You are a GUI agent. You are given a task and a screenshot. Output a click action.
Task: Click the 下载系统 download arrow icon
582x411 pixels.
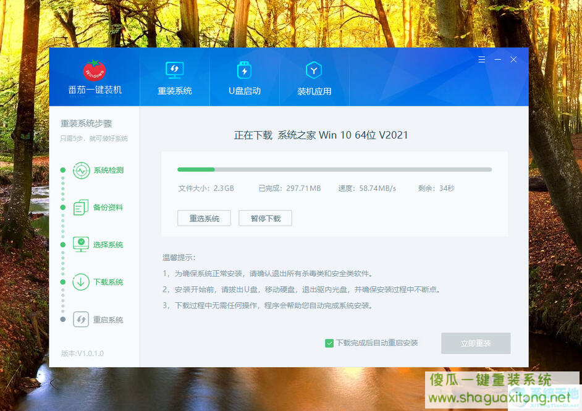(81, 282)
